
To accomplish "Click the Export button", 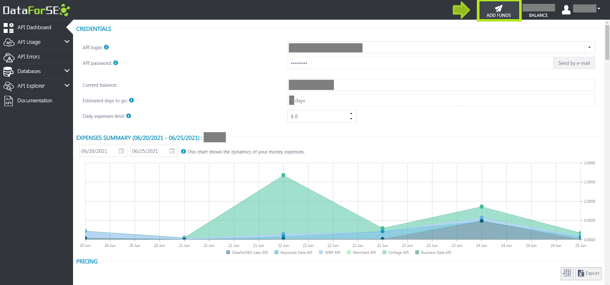I will pos(588,273).
